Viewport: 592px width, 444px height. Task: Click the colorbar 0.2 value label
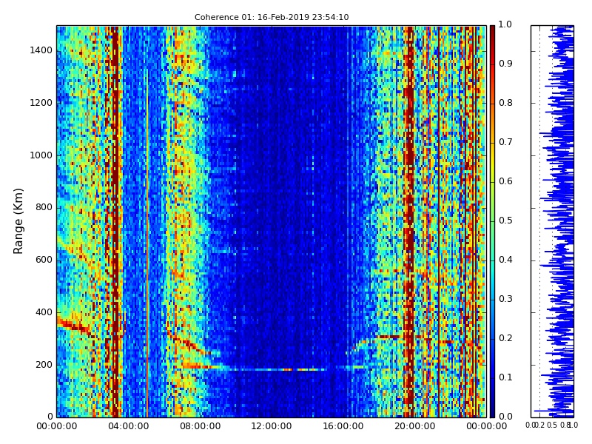(x=505, y=338)
